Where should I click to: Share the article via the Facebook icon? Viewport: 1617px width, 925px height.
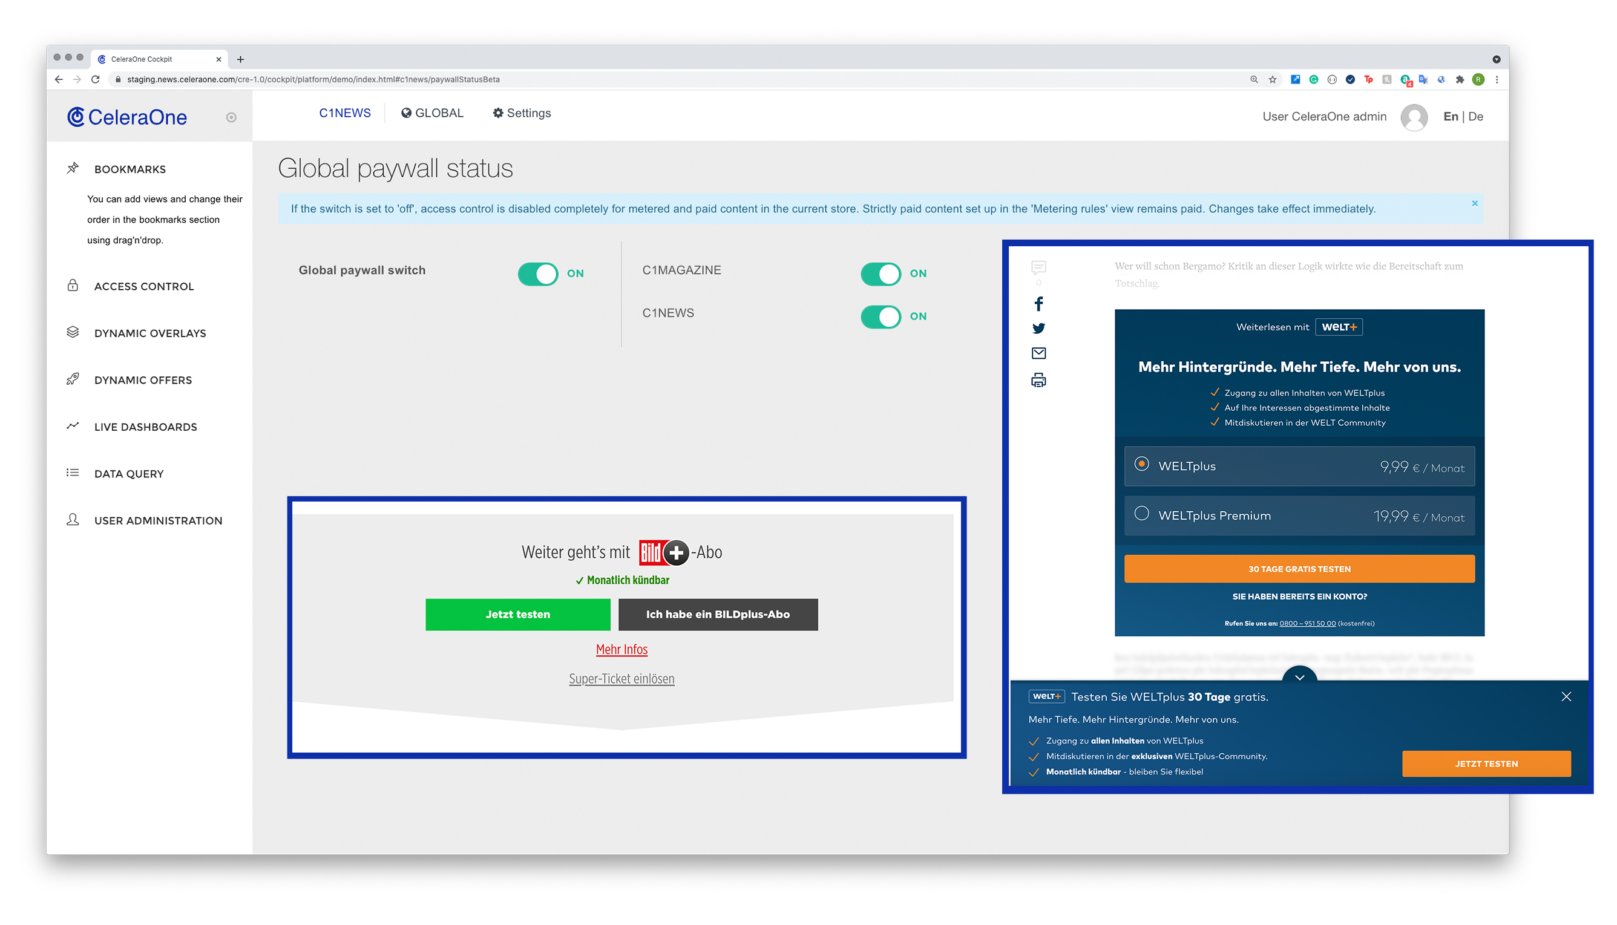coord(1039,304)
